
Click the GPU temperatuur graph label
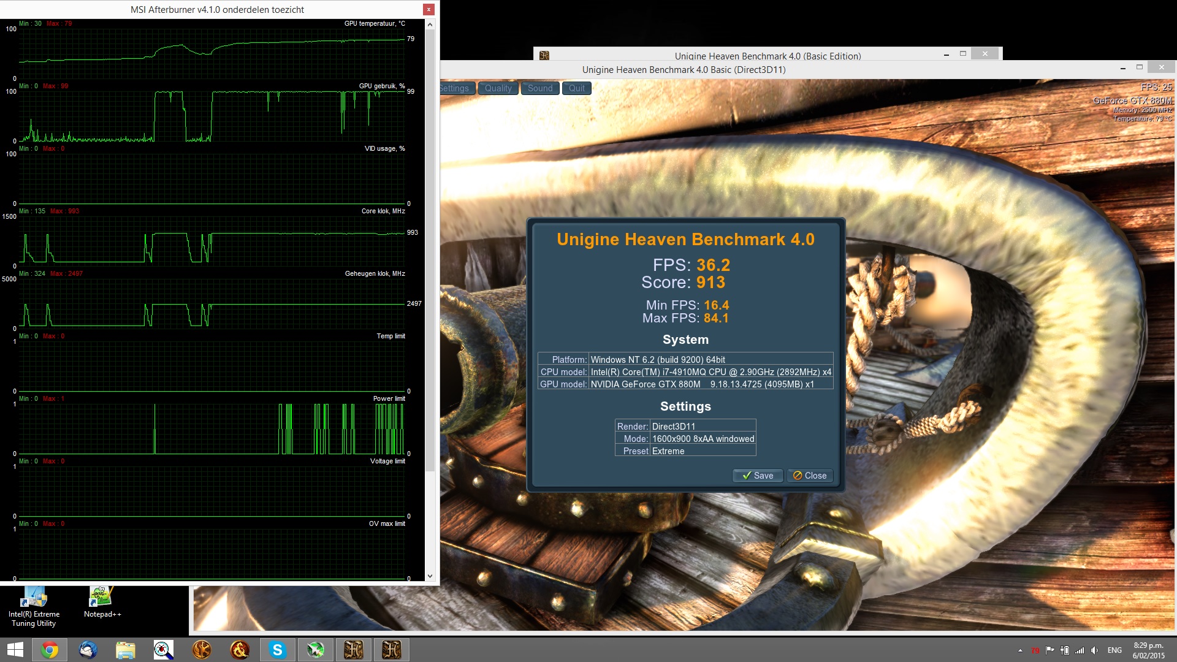click(375, 23)
